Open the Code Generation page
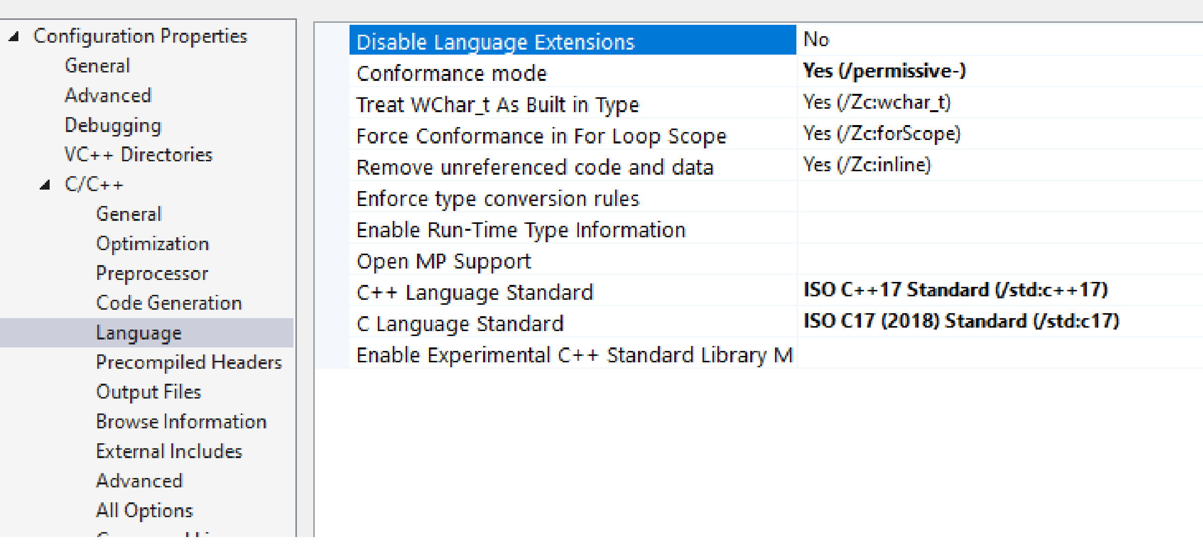Screen dimensions: 1203x544 coord(169,303)
